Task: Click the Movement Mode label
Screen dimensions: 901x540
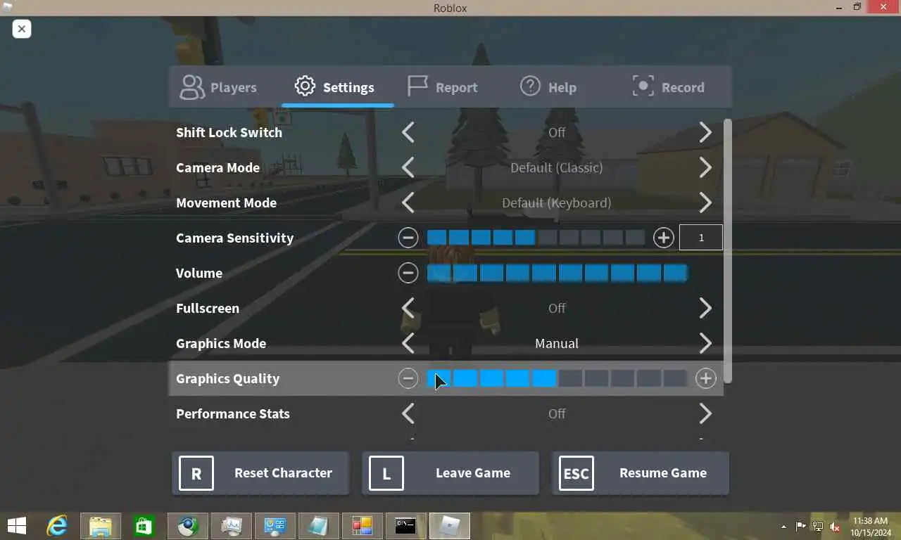Action: 226,202
